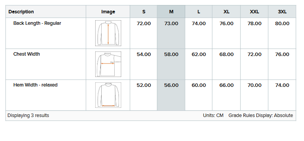Click the 73.00 back length value for M
Viewport: 304px width, 141px height.
pyautogui.click(x=171, y=24)
